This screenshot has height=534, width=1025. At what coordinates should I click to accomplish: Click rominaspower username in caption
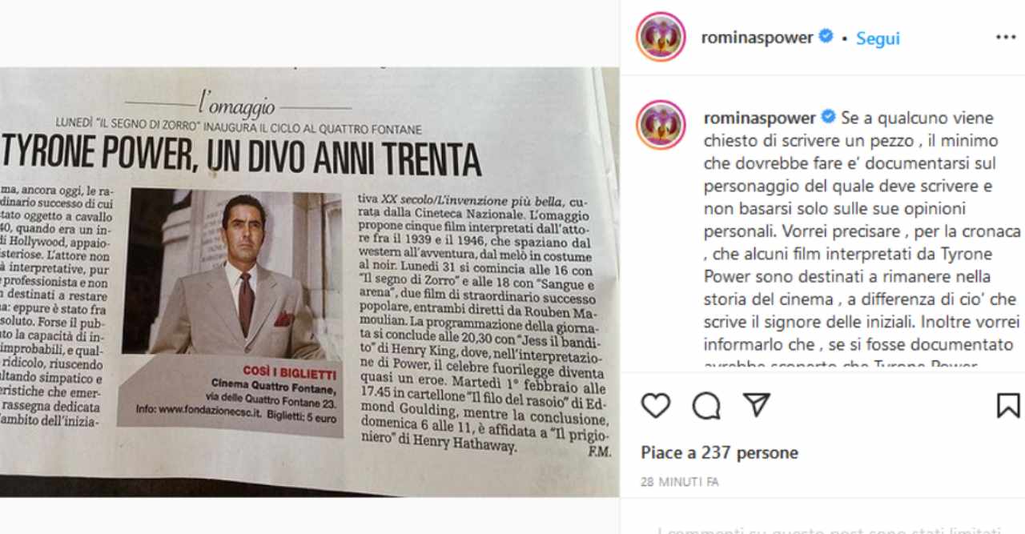tap(760, 118)
